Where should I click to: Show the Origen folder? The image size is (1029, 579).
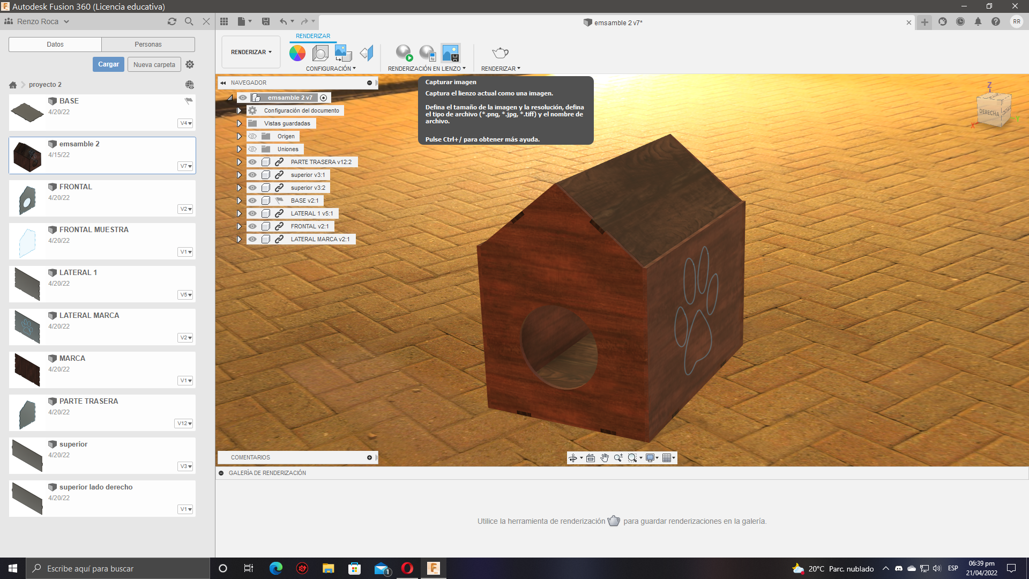pos(252,136)
